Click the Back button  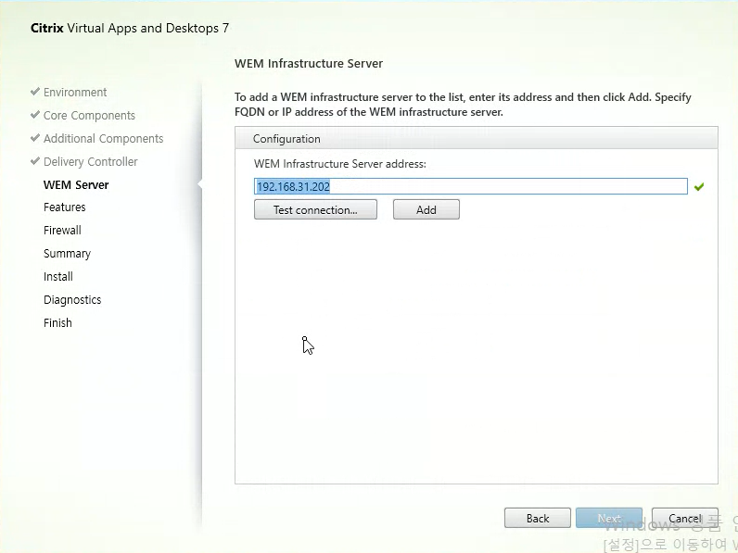(x=538, y=518)
